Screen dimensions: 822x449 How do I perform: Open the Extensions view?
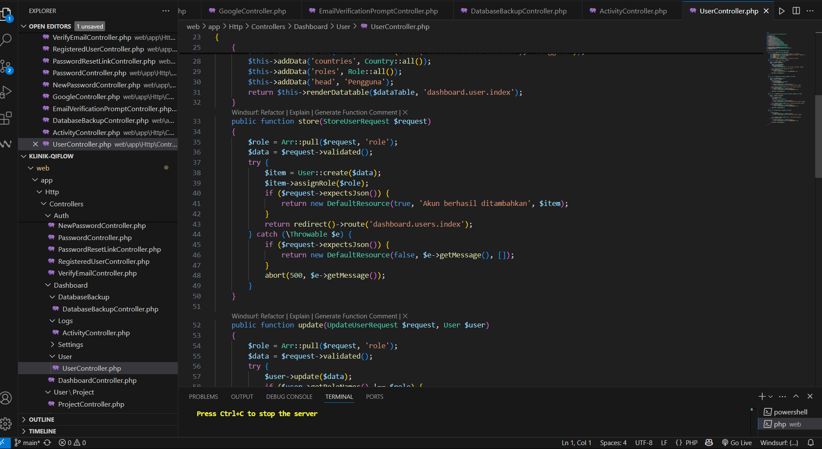[x=6, y=118]
